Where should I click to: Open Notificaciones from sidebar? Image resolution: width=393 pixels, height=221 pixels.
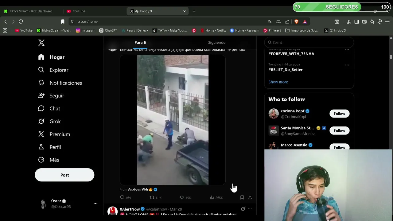tap(60, 83)
